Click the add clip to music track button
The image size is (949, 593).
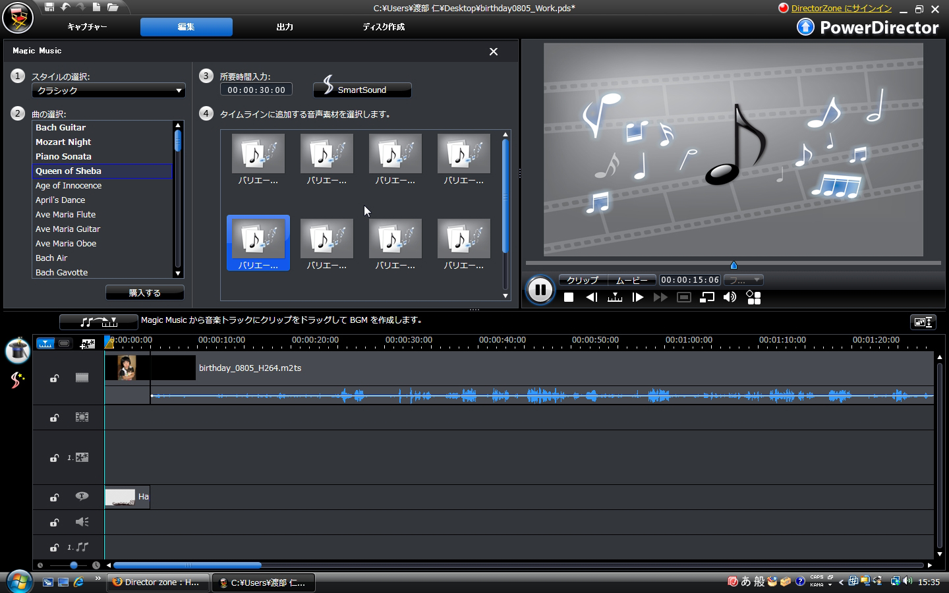tap(99, 322)
